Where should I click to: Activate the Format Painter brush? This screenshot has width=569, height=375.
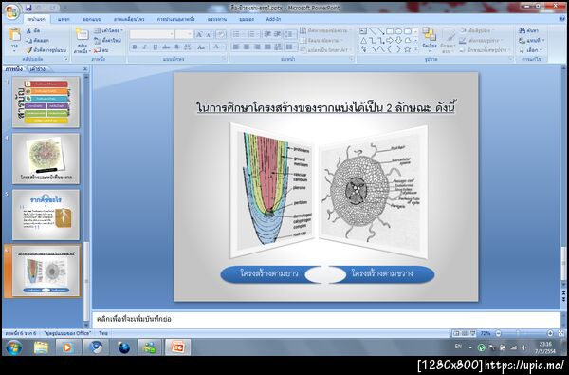(29, 49)
